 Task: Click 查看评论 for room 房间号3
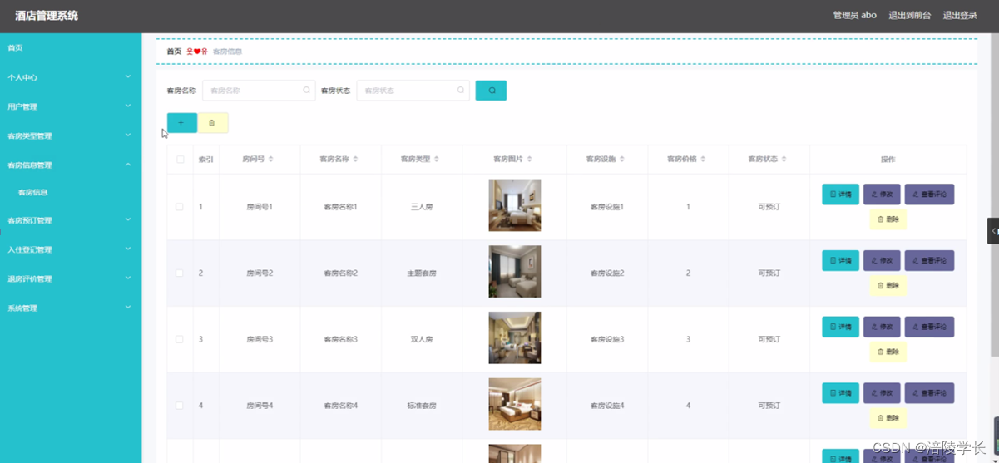click(x=929, y=327)
